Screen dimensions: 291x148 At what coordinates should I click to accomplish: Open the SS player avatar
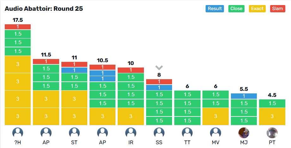pyautogui.click(x=159, y=133)
